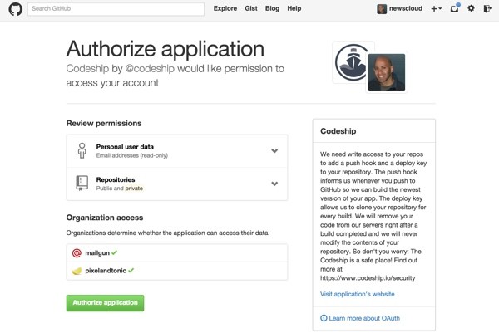The height and width of the screenshot is (333, 499).
Task: Open the newscloud profile in header
Action: pos(406,8)
